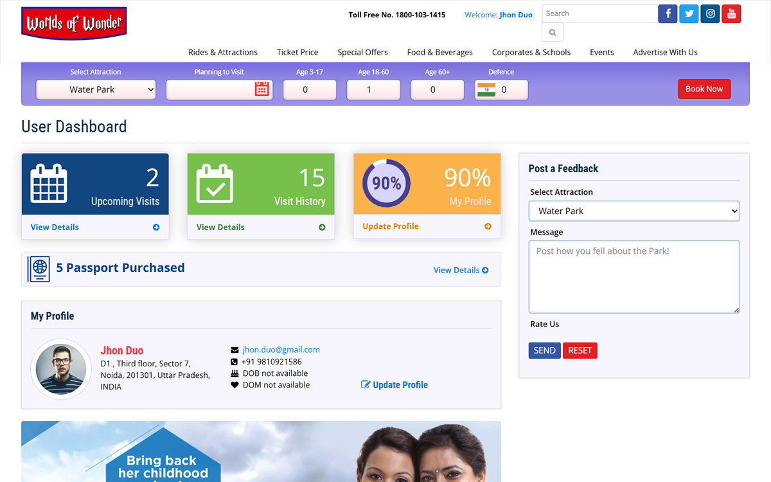
Task: Click the "Toll Free No. 1800-103-1415" text
Action: [397, 15]
